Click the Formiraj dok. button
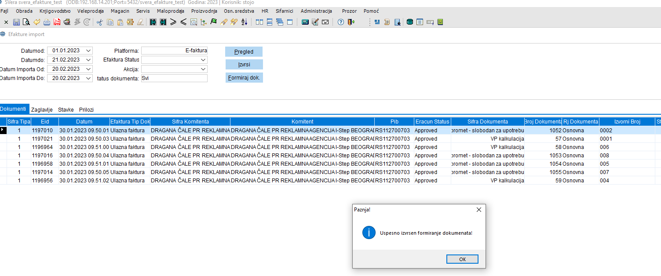 [244, 78]
